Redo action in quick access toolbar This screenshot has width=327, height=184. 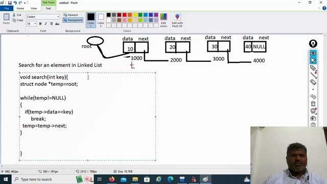[20, 3]
